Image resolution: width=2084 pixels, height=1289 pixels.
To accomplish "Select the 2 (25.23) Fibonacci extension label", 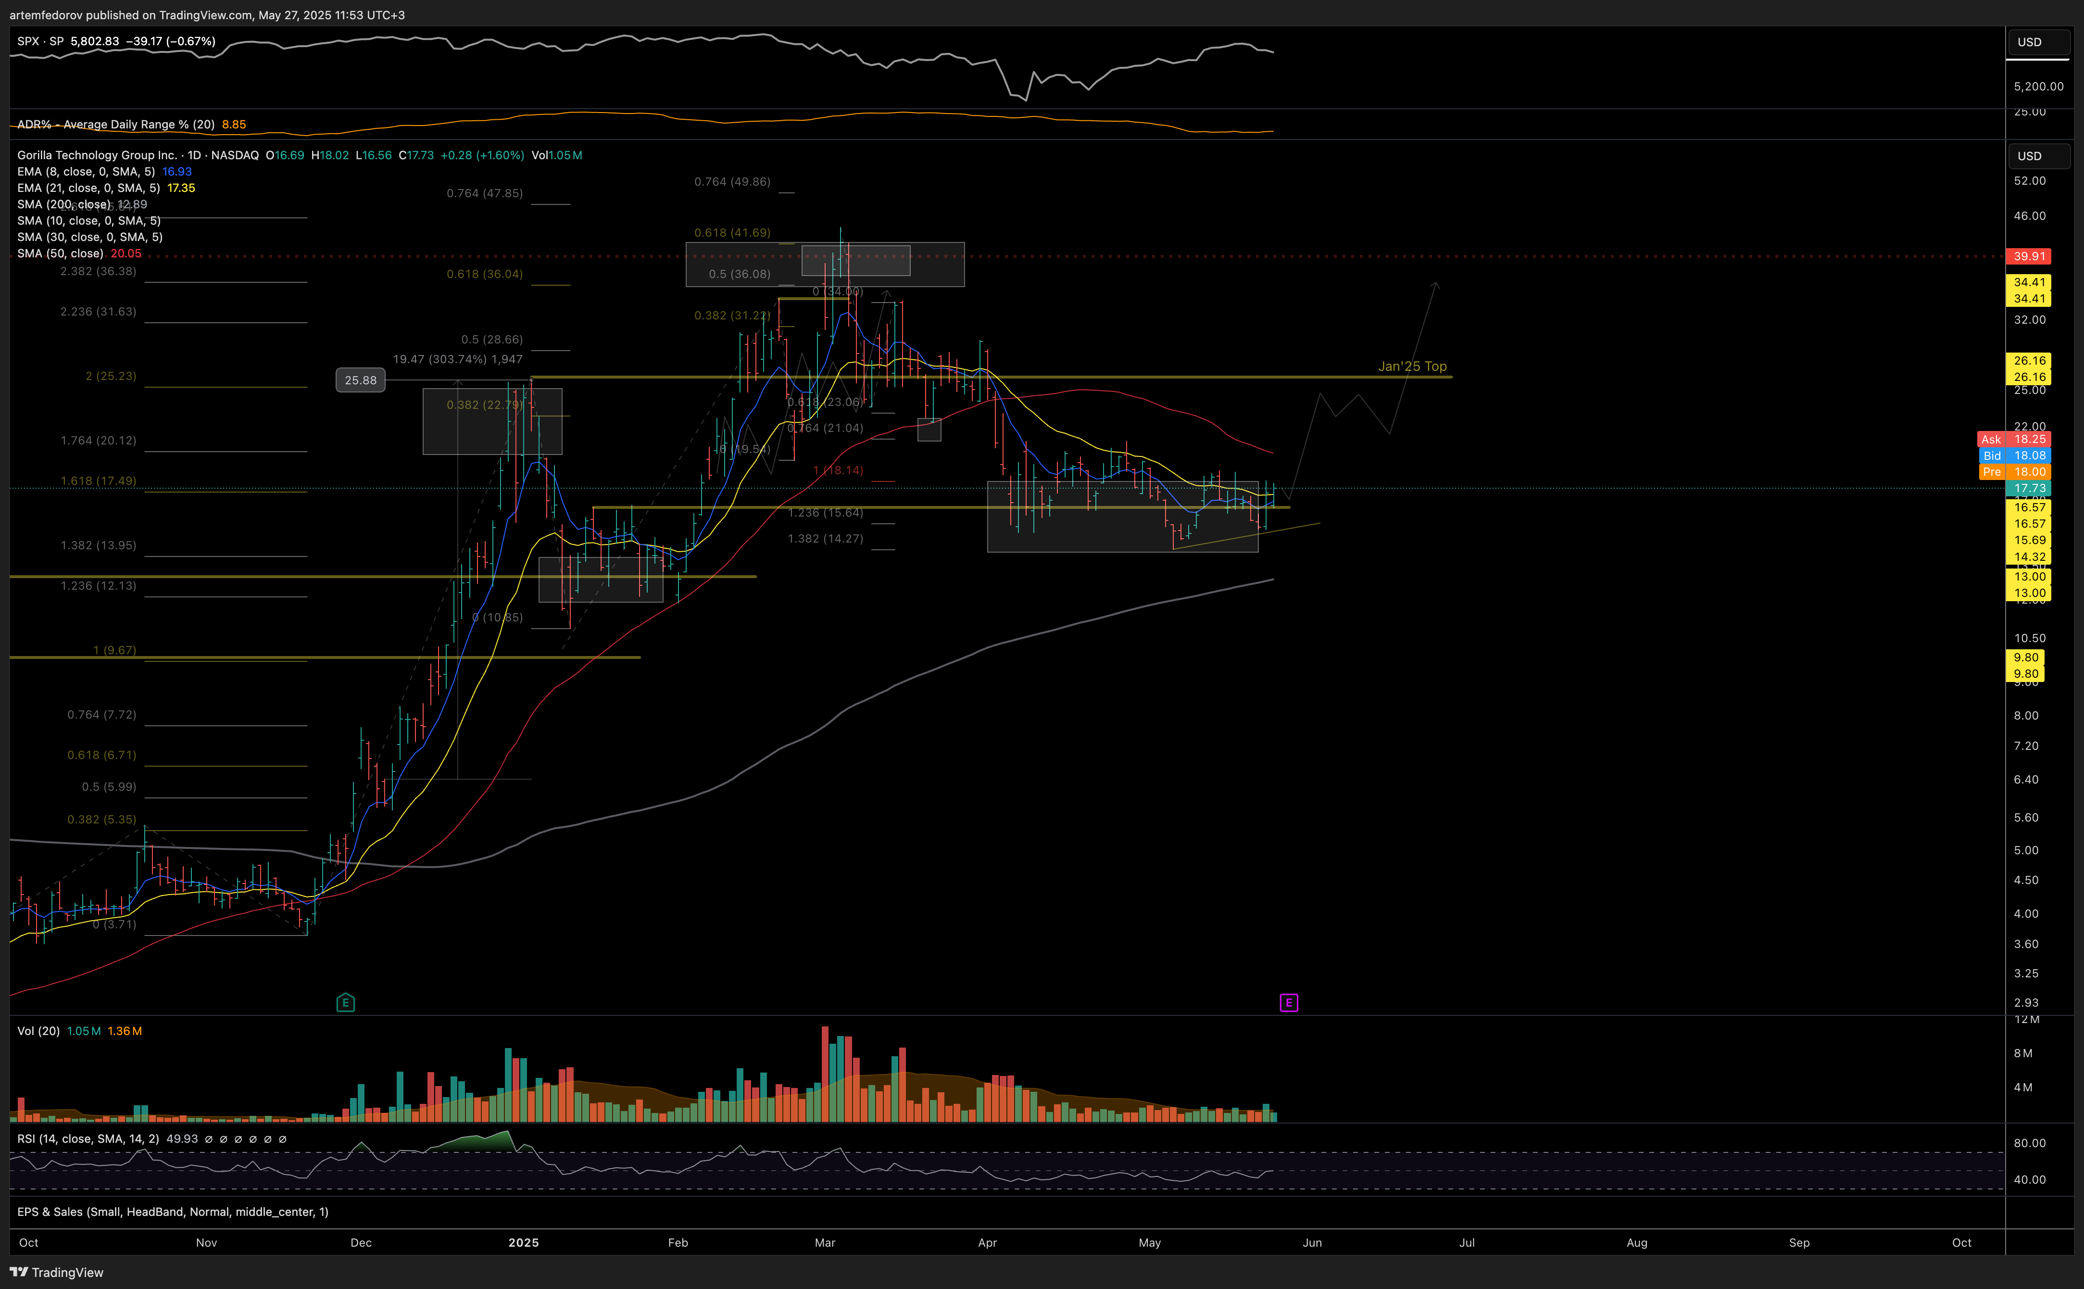I will [111, 376].
